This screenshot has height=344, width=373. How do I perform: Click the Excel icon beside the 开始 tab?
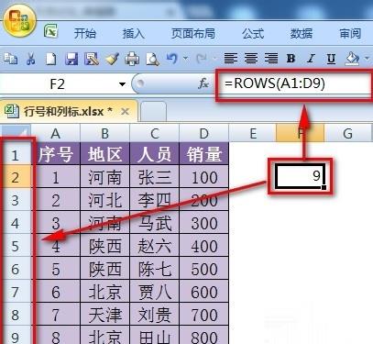50,31
